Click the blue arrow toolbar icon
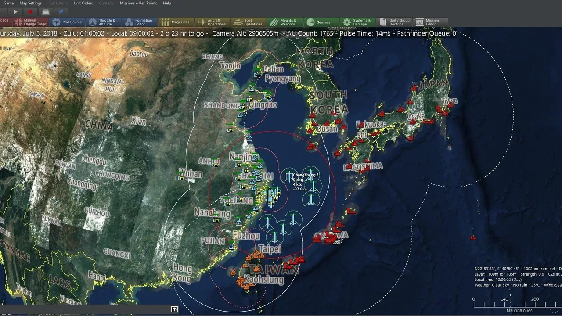The height and width of the screenshot is (316, 562). pyautogui.click(x=61, y=12)
